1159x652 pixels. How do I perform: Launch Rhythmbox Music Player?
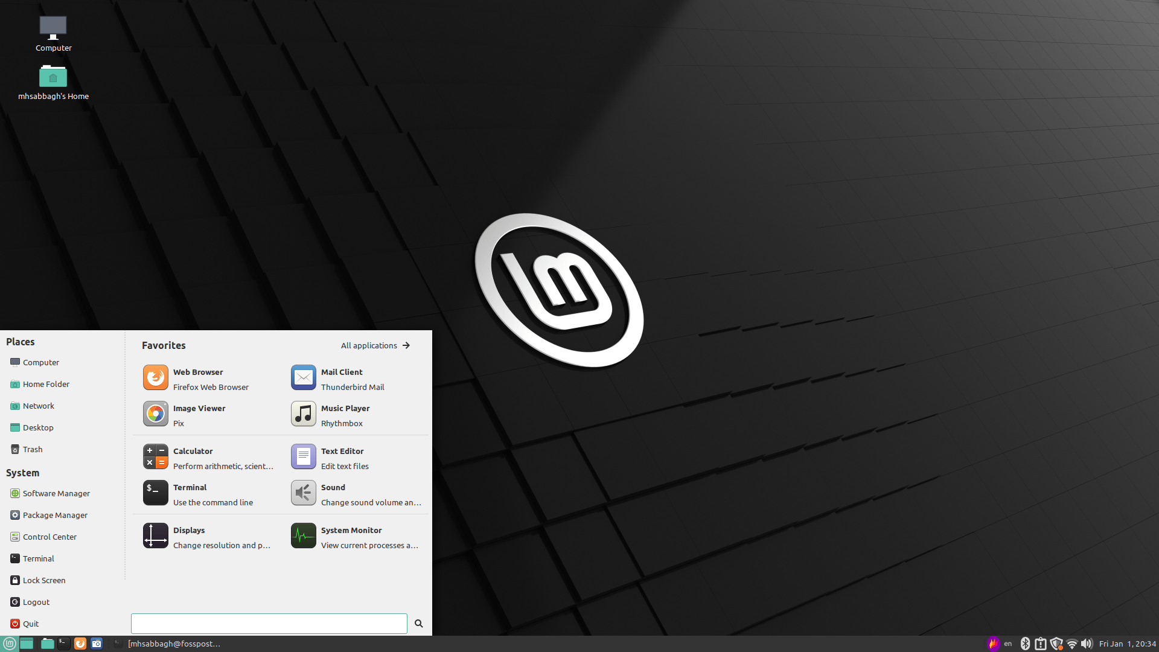(344, 415)
